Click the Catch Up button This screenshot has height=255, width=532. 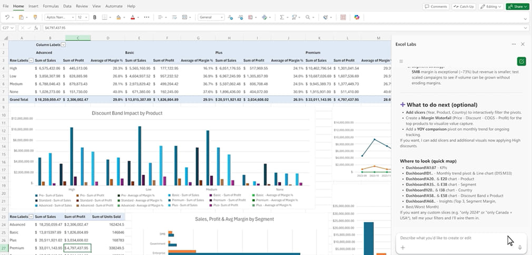click(x=464, y=6)
